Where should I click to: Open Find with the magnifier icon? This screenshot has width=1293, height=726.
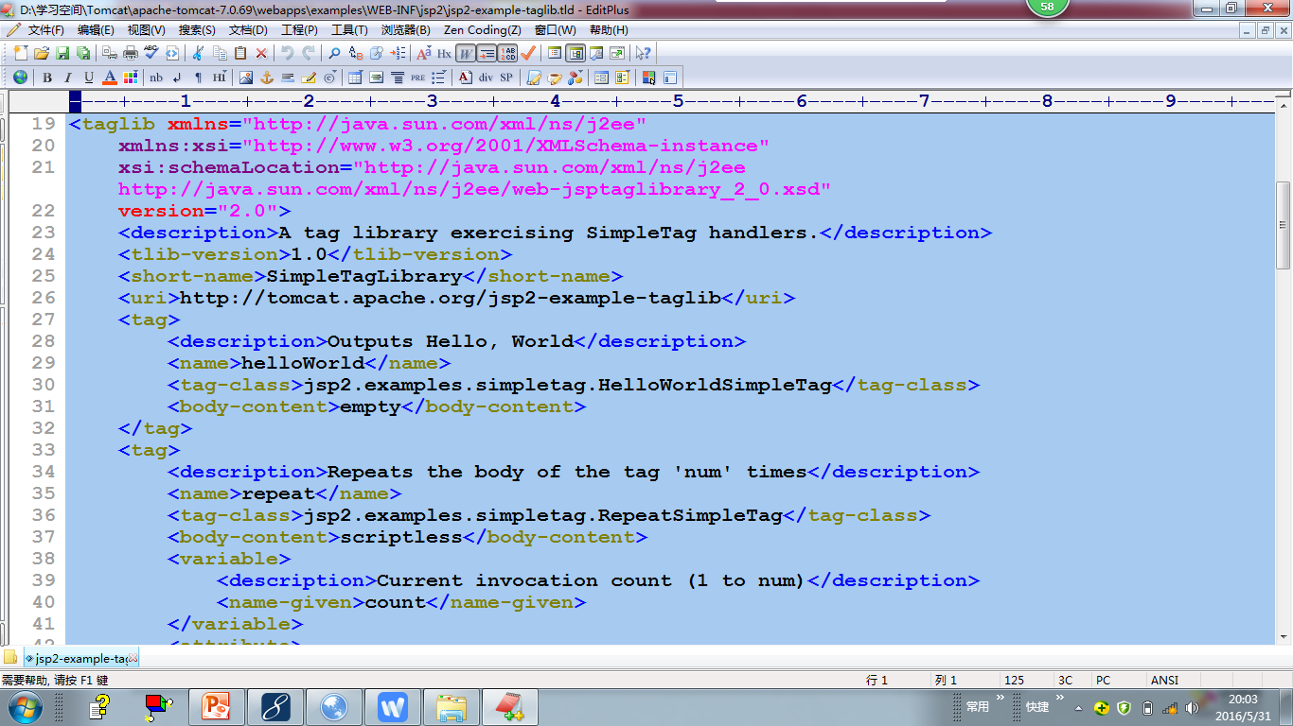(334, 53)
